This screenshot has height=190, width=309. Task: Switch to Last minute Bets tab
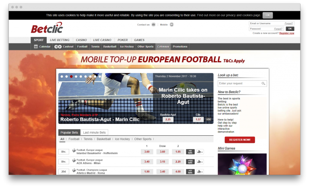click(95, 132)
